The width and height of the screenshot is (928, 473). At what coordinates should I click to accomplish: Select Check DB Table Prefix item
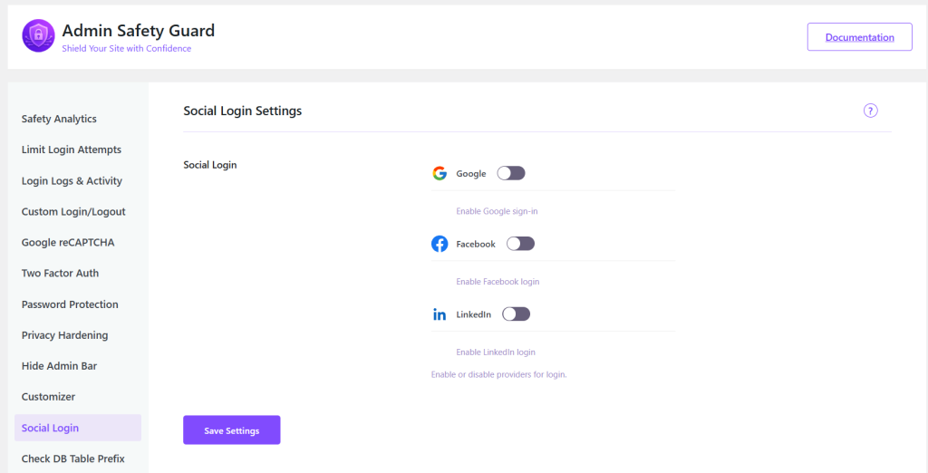[x=73, y=459]
